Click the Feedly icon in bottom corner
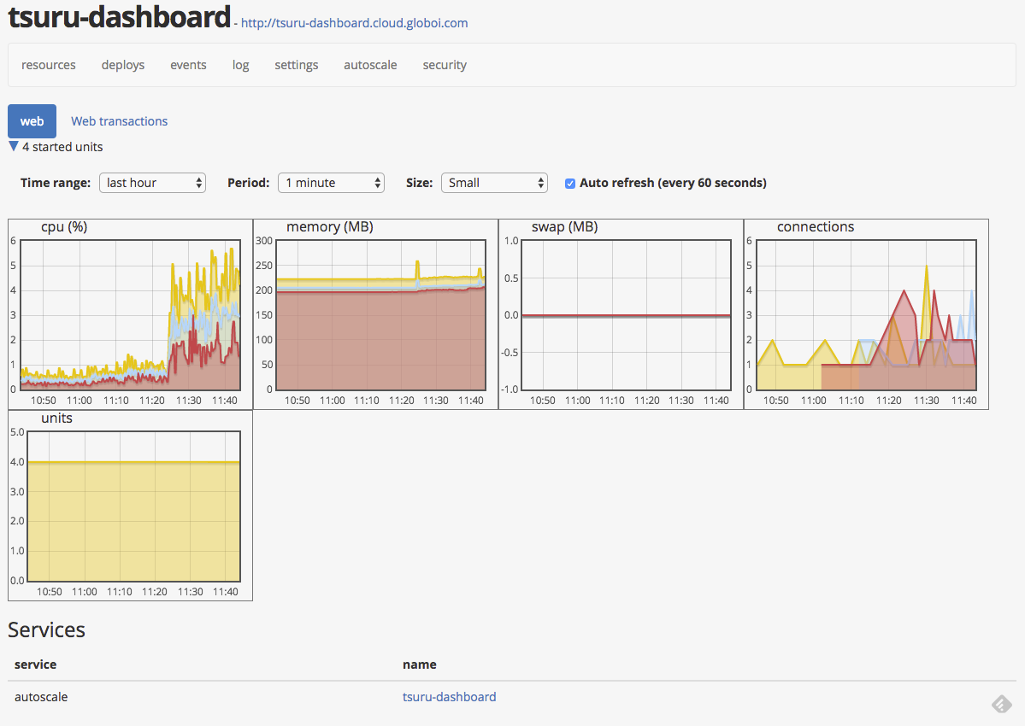Image resolution: width=1025 pixels, height=726 pixels. pos(1001,704)
